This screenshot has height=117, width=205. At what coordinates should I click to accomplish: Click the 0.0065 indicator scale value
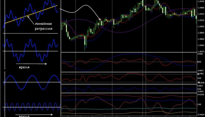coord(200,54)
